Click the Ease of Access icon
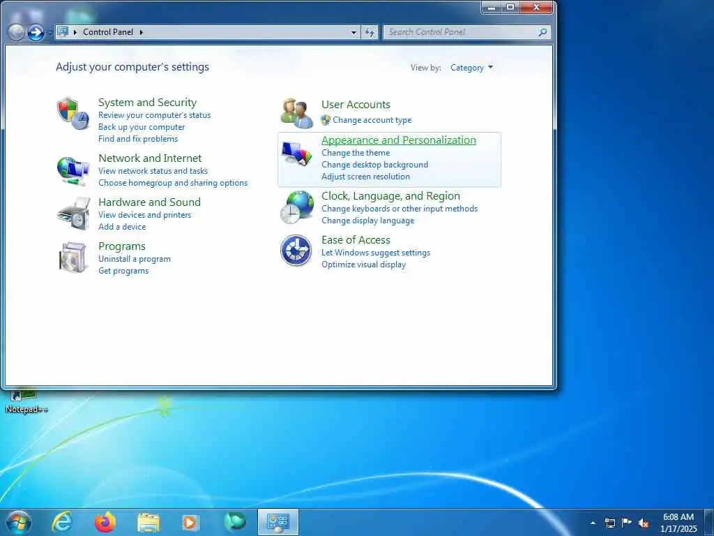The height and width of the screenshot is (536, 714). [296, 251]
